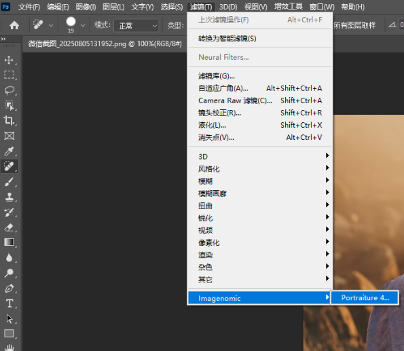
Task: Open 液化(L)... filter
Action: pyautogui.click(x=260, y=125)
